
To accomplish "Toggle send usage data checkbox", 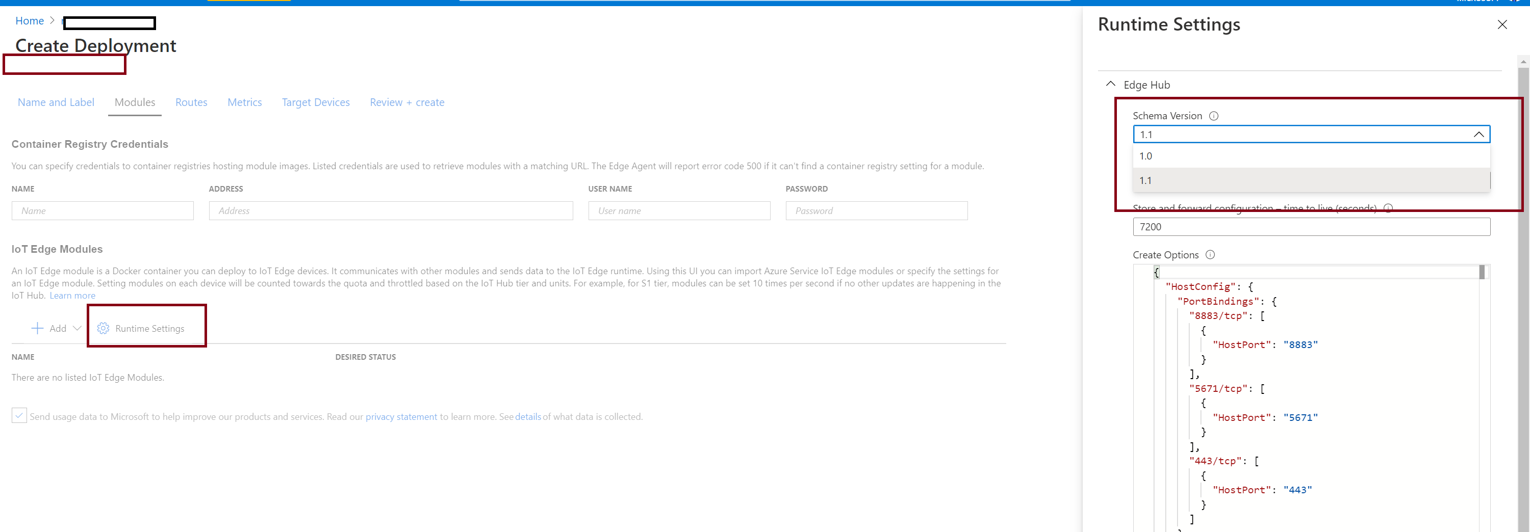I will click(19, 416).
